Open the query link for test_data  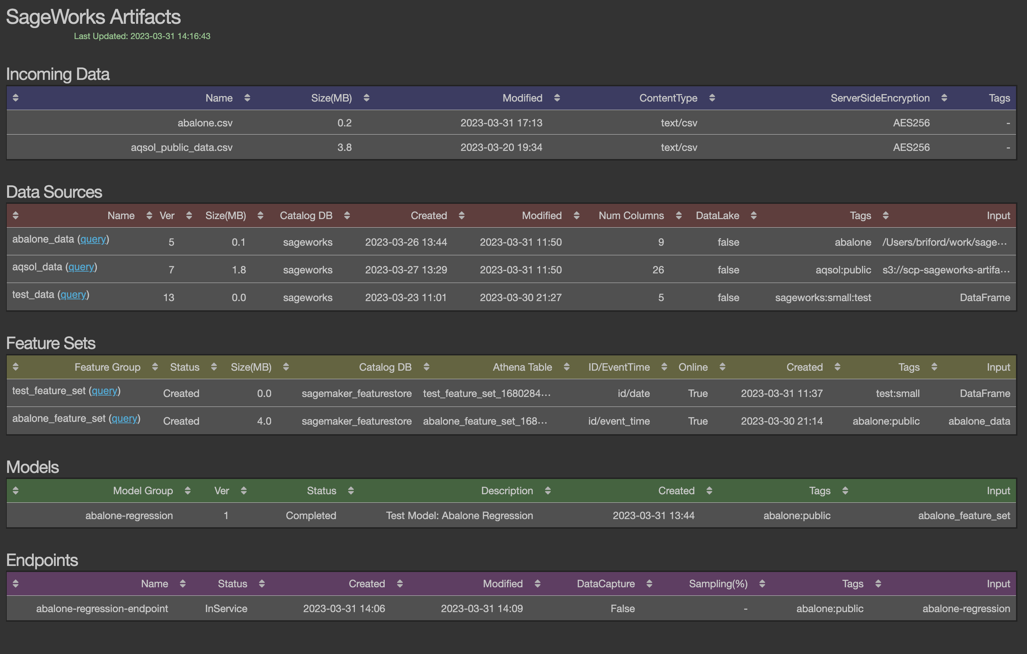(73, 295)
